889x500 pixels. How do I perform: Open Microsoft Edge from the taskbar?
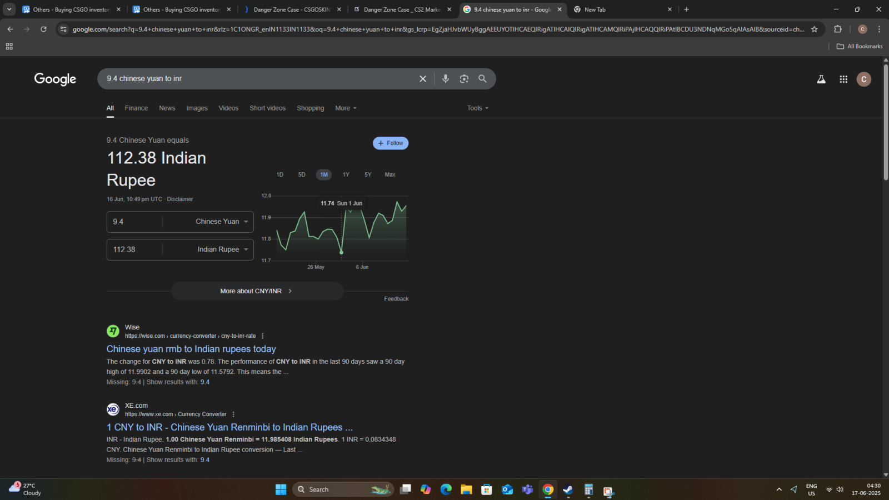coord(446,489)
